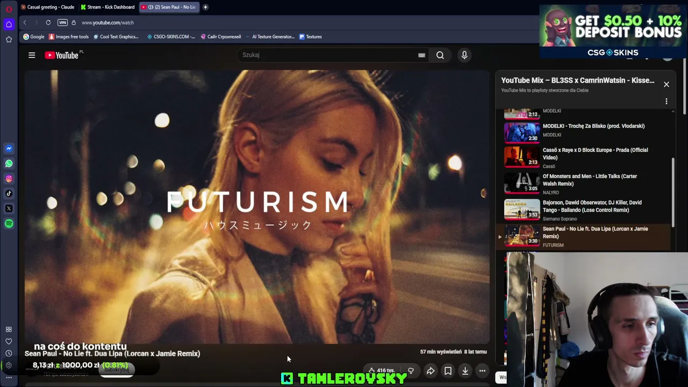Play Little Talks (Carter Walsh Remix) thumbnail
688x387 pixels.
[522, 183]
